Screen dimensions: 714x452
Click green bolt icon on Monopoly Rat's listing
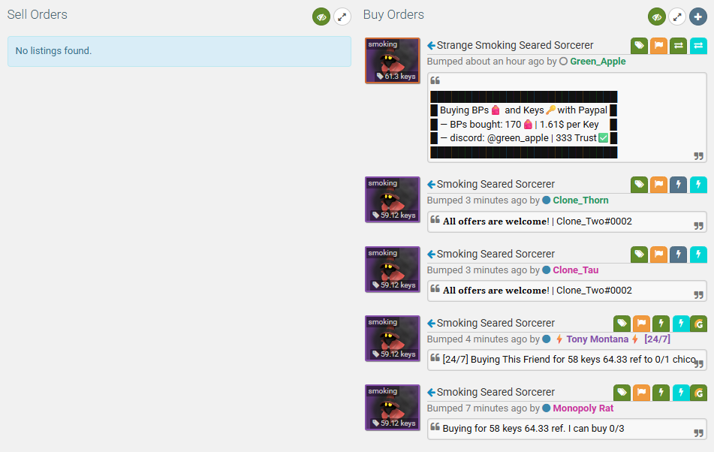coord(661,393)
